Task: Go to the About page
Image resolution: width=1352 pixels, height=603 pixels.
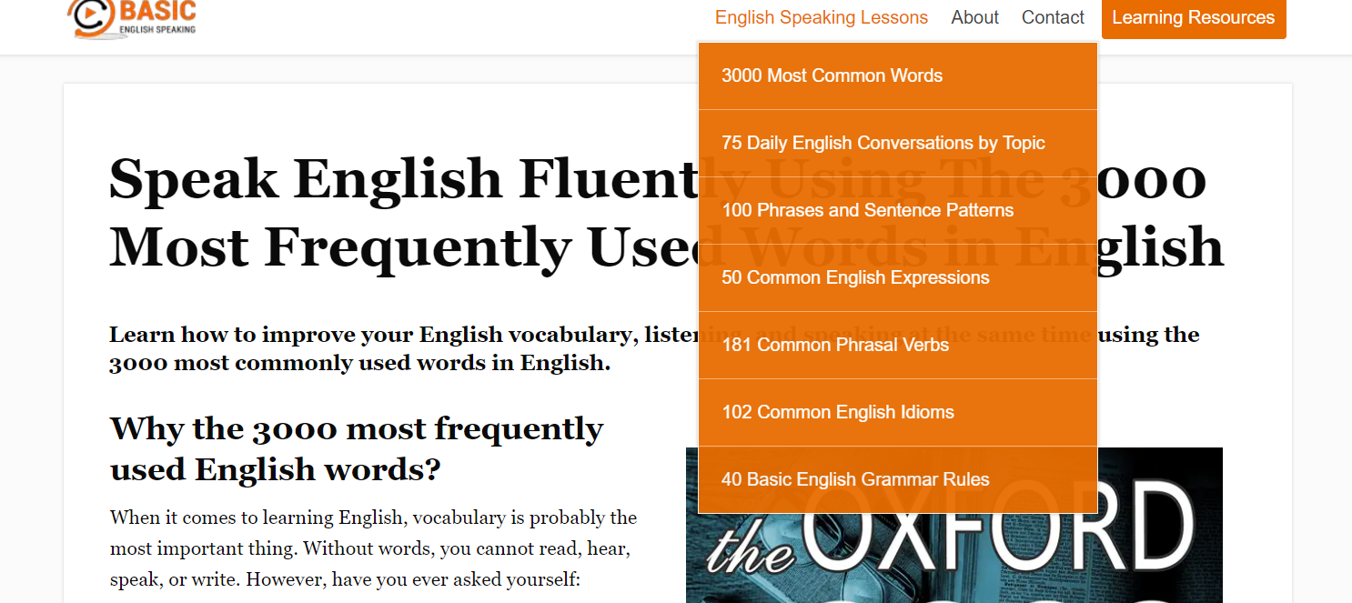Action: click(974, 17)
